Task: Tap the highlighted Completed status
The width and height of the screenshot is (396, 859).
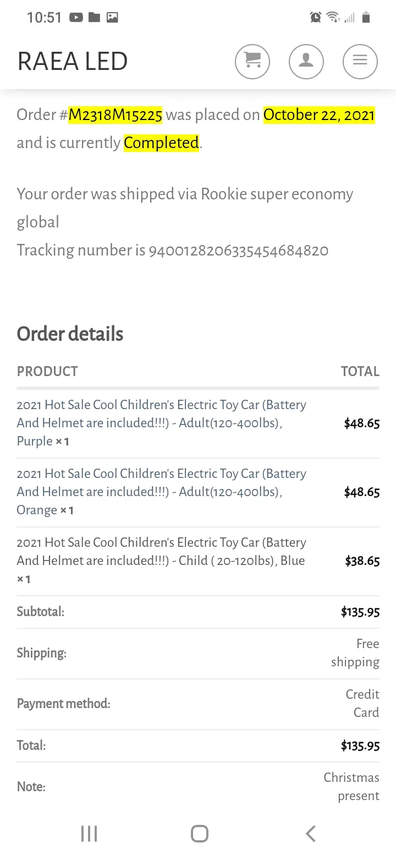Action: coord(161,143)
